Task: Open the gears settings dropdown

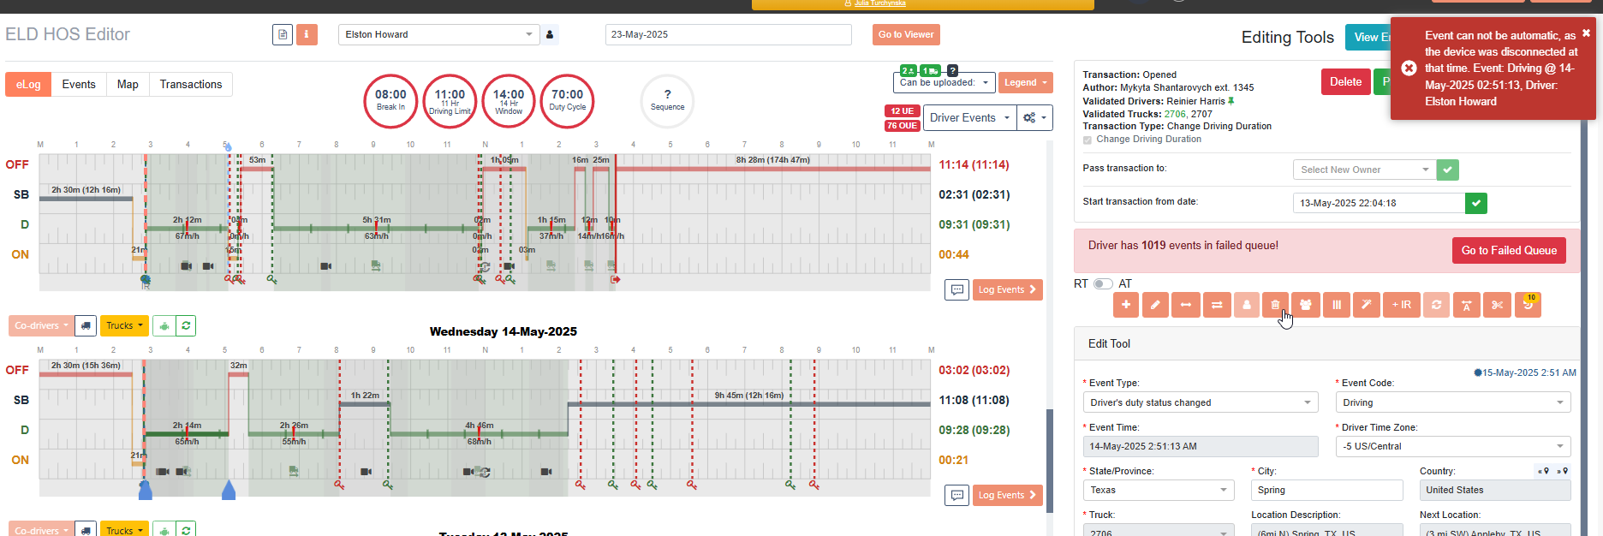Action: [1034, 118]
